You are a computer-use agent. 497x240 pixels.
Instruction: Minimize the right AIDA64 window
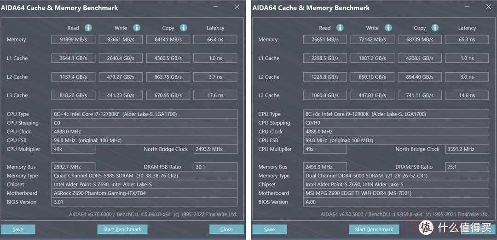[x=467, y=6]
